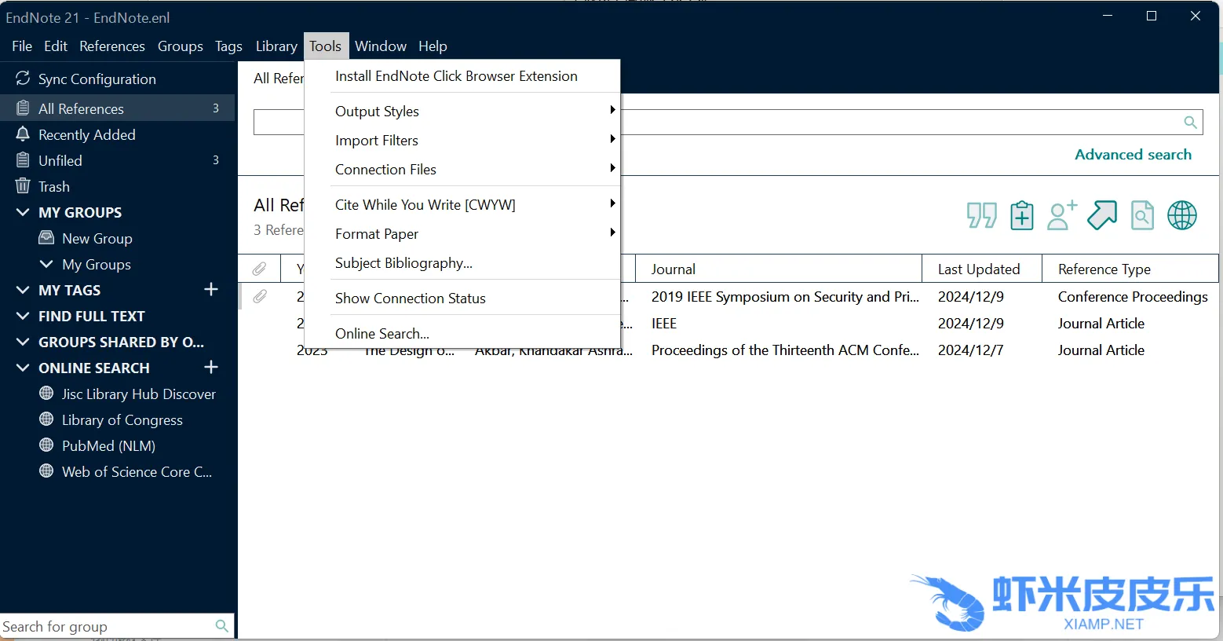This screenshot has width=1223, height=641.
Task: Select Subject Bibliography from Tools menu
Action: point(403,263)
